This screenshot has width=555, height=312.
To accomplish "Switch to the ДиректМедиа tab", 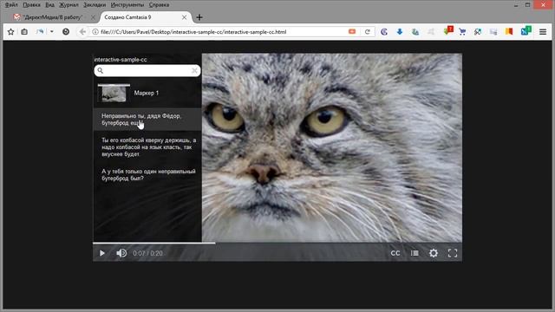I will (x=53, y=17).
